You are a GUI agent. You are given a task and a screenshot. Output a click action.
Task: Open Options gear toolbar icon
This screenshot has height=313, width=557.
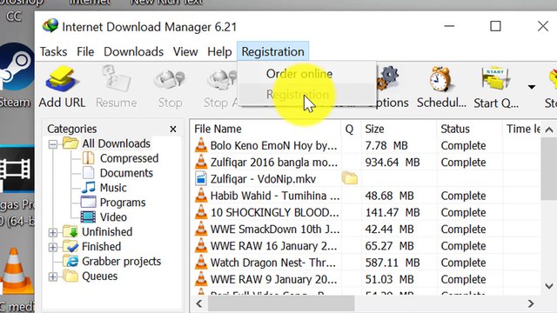click(x=387, y=79)
